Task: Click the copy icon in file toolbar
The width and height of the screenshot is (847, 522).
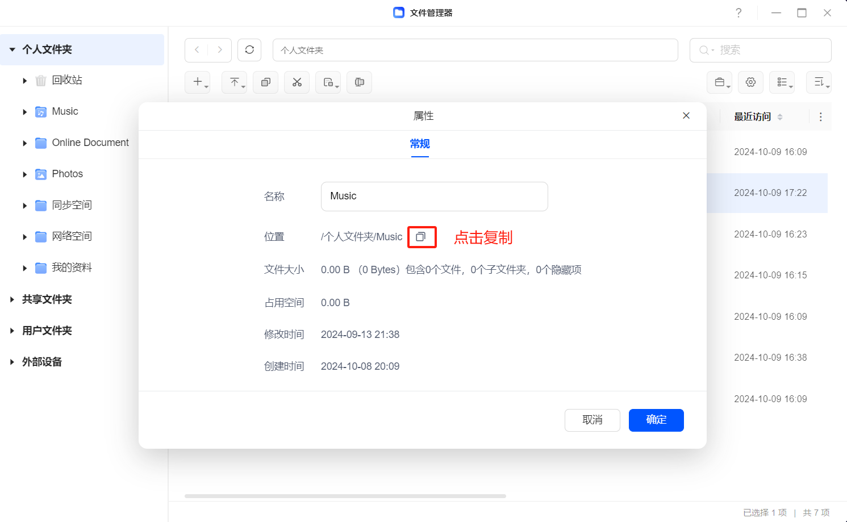Action: (x=265, y=82)
